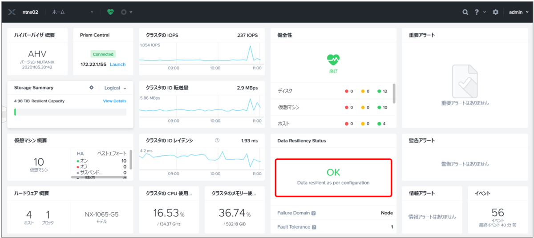Click the yellow status dot in ディスク row

tap(363, 91)
